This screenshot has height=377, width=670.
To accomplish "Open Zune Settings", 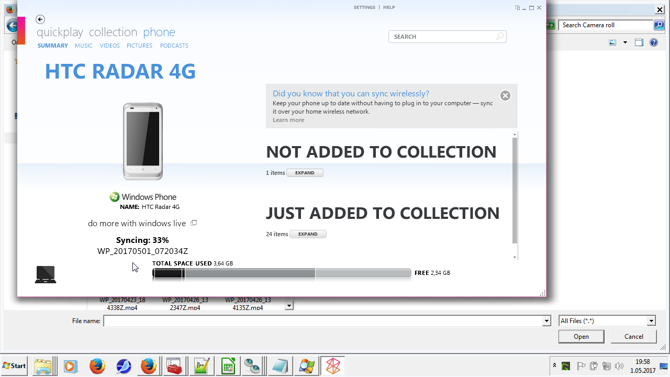I will 364,7.
